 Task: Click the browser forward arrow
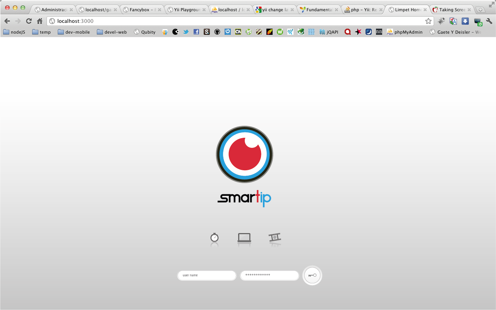[x=18, y=21]
